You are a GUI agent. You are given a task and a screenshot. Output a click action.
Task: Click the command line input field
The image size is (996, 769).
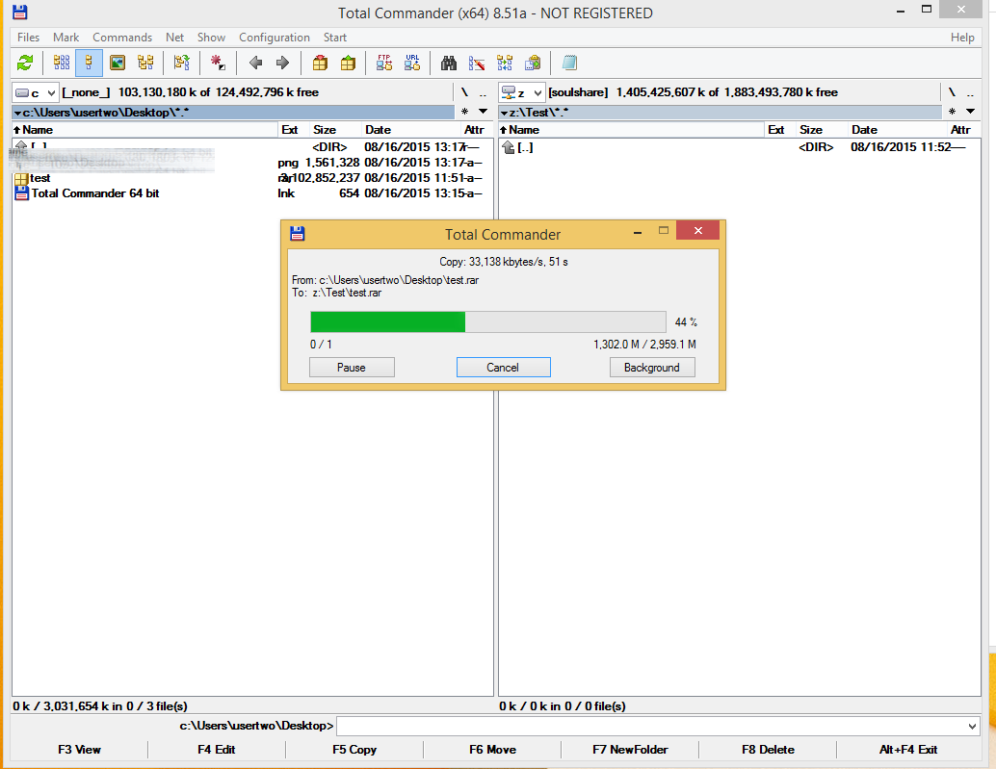click(x=651, y=727)
